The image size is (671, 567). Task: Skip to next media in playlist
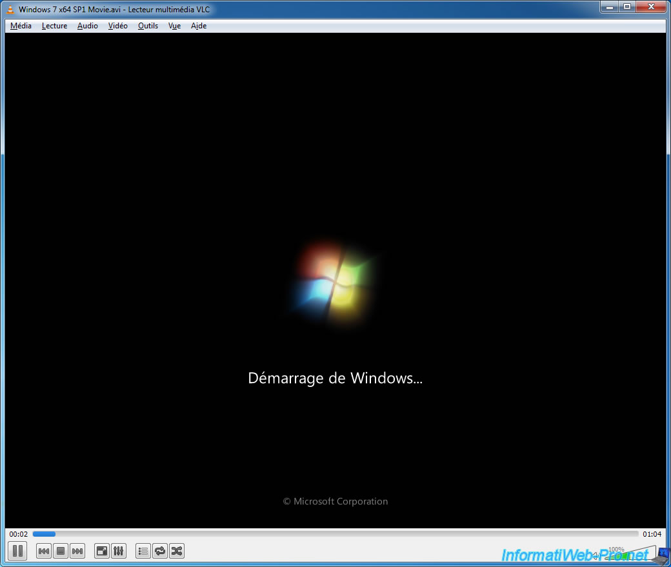click(77, 551)
